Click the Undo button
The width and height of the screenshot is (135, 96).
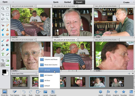(x=24, y=93)
